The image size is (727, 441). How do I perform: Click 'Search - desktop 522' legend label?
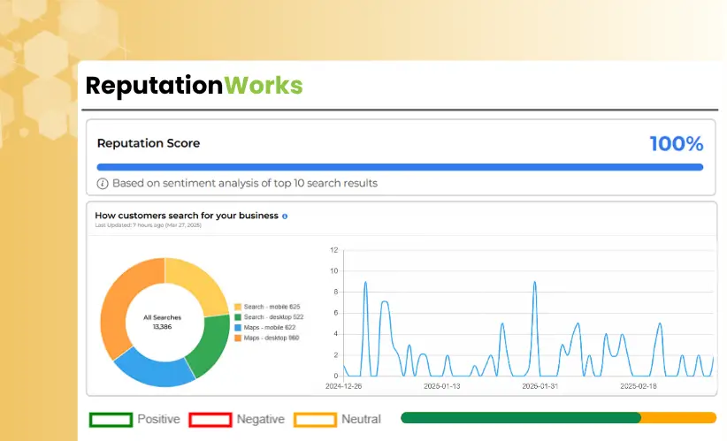tap(273, 317)
